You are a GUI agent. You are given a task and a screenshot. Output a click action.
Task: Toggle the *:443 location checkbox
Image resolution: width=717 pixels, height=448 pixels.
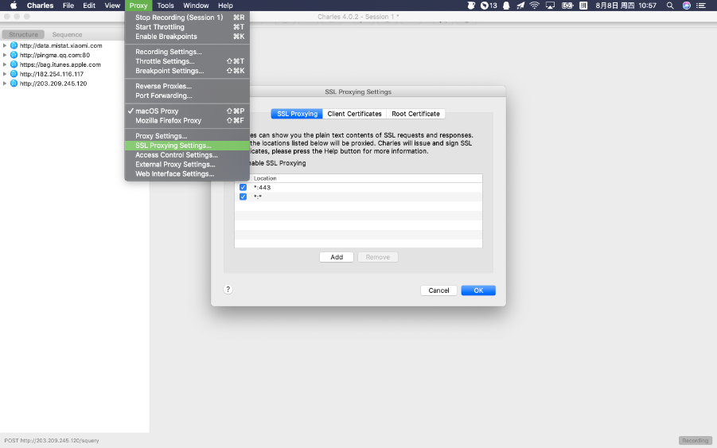[x=243, y=188]
